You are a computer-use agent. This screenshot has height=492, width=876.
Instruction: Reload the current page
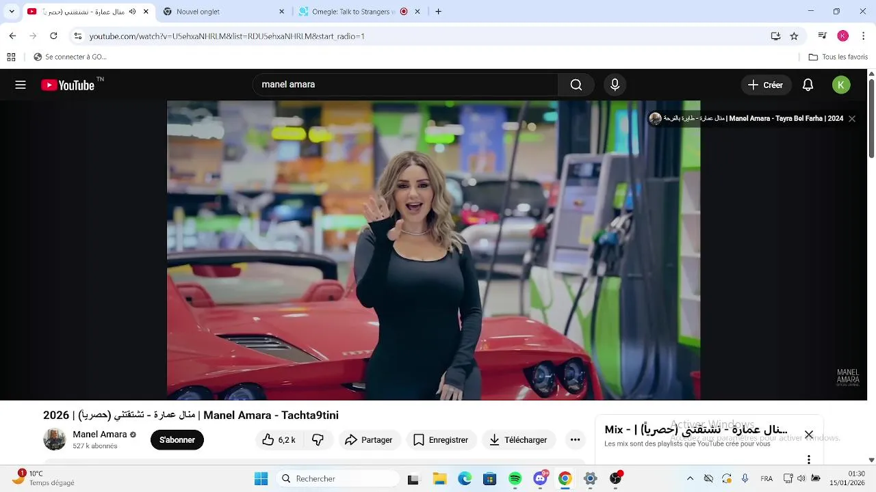(53, 36)
